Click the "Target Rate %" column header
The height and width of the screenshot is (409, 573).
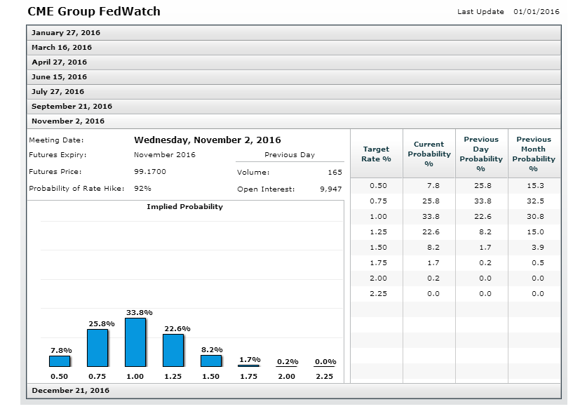tap(377, 154)
